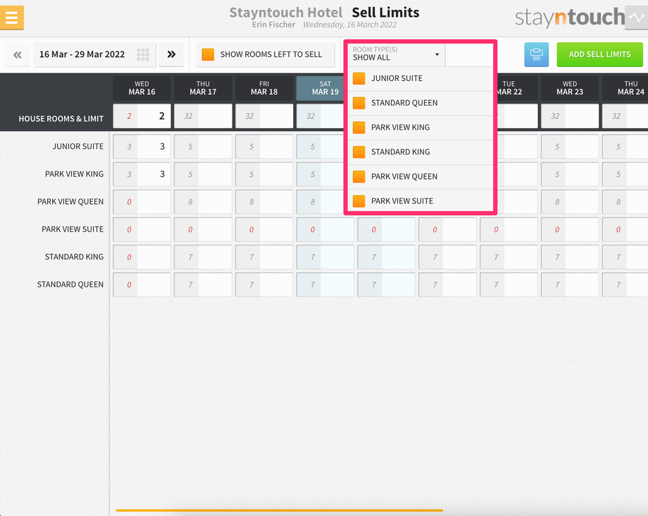Collapse the Room Type(s) Show All dropdown
The width and height of the screenshot is (648, 516).
pyautogui.click(x=397, y=54)
